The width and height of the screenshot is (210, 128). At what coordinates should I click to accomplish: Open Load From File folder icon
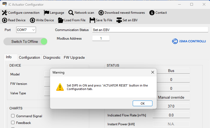point(61,20)
